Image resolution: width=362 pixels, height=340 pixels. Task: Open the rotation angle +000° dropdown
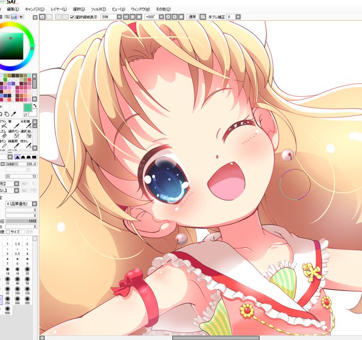[161, 17]
